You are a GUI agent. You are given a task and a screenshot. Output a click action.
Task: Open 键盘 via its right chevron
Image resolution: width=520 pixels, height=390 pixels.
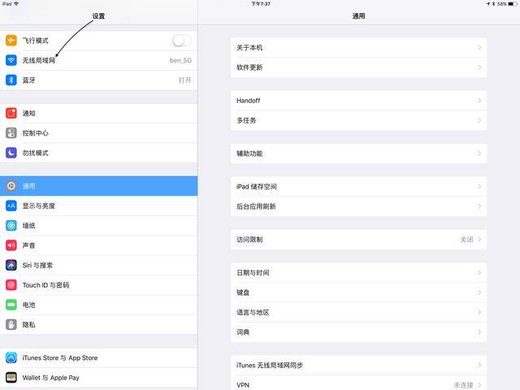coord(479,292)
